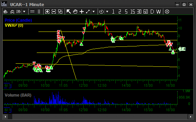Click the 12:00 label on price time axis
Image resolution: width=196 pixels, height=122 pixels.
[83, 86]
